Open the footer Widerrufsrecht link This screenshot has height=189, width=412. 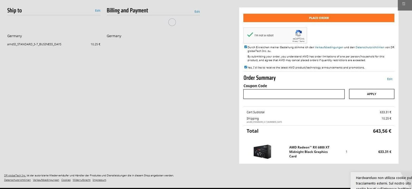point(81,180)
